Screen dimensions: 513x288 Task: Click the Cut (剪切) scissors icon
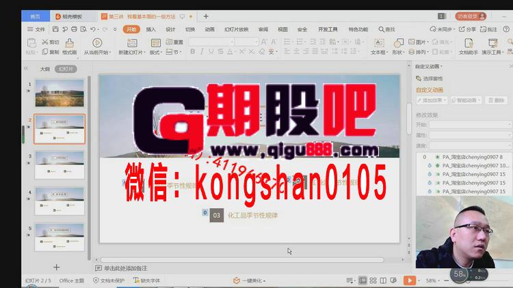(x=45, y=42)
